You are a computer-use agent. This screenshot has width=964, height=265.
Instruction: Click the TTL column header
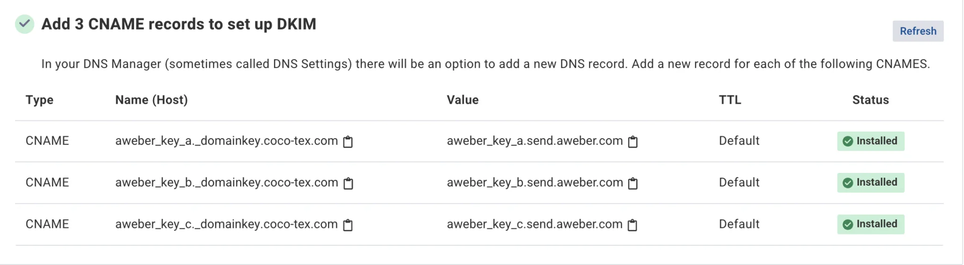tap(730, 100)
